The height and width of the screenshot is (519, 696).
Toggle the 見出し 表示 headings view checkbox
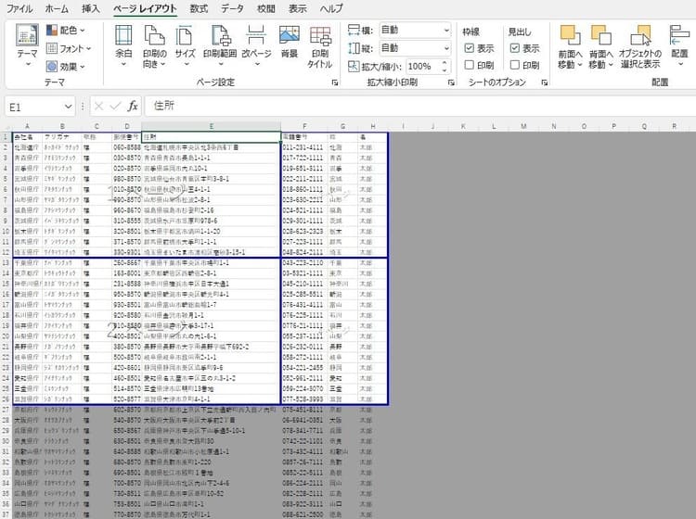(515, 48)
